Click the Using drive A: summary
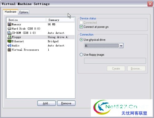This screenshot has height=118, width=154. coord(58,37)
